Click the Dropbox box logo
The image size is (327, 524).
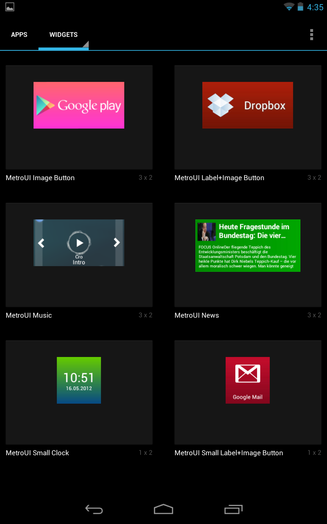pos(221,105)
